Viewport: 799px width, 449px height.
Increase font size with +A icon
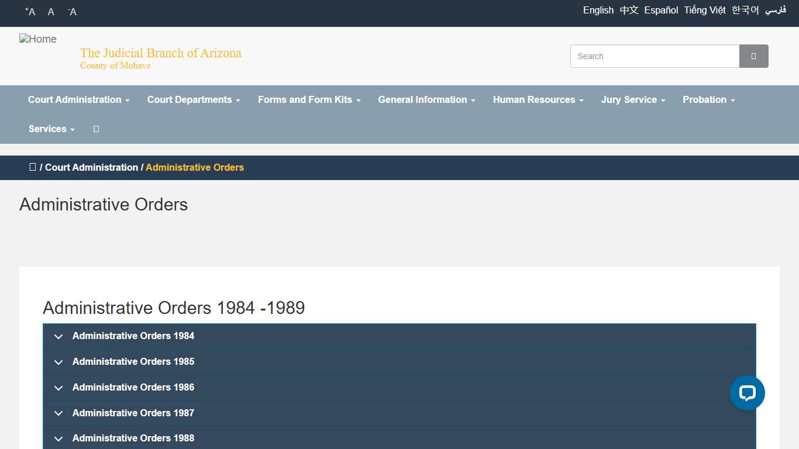click(x=30, y=12)
